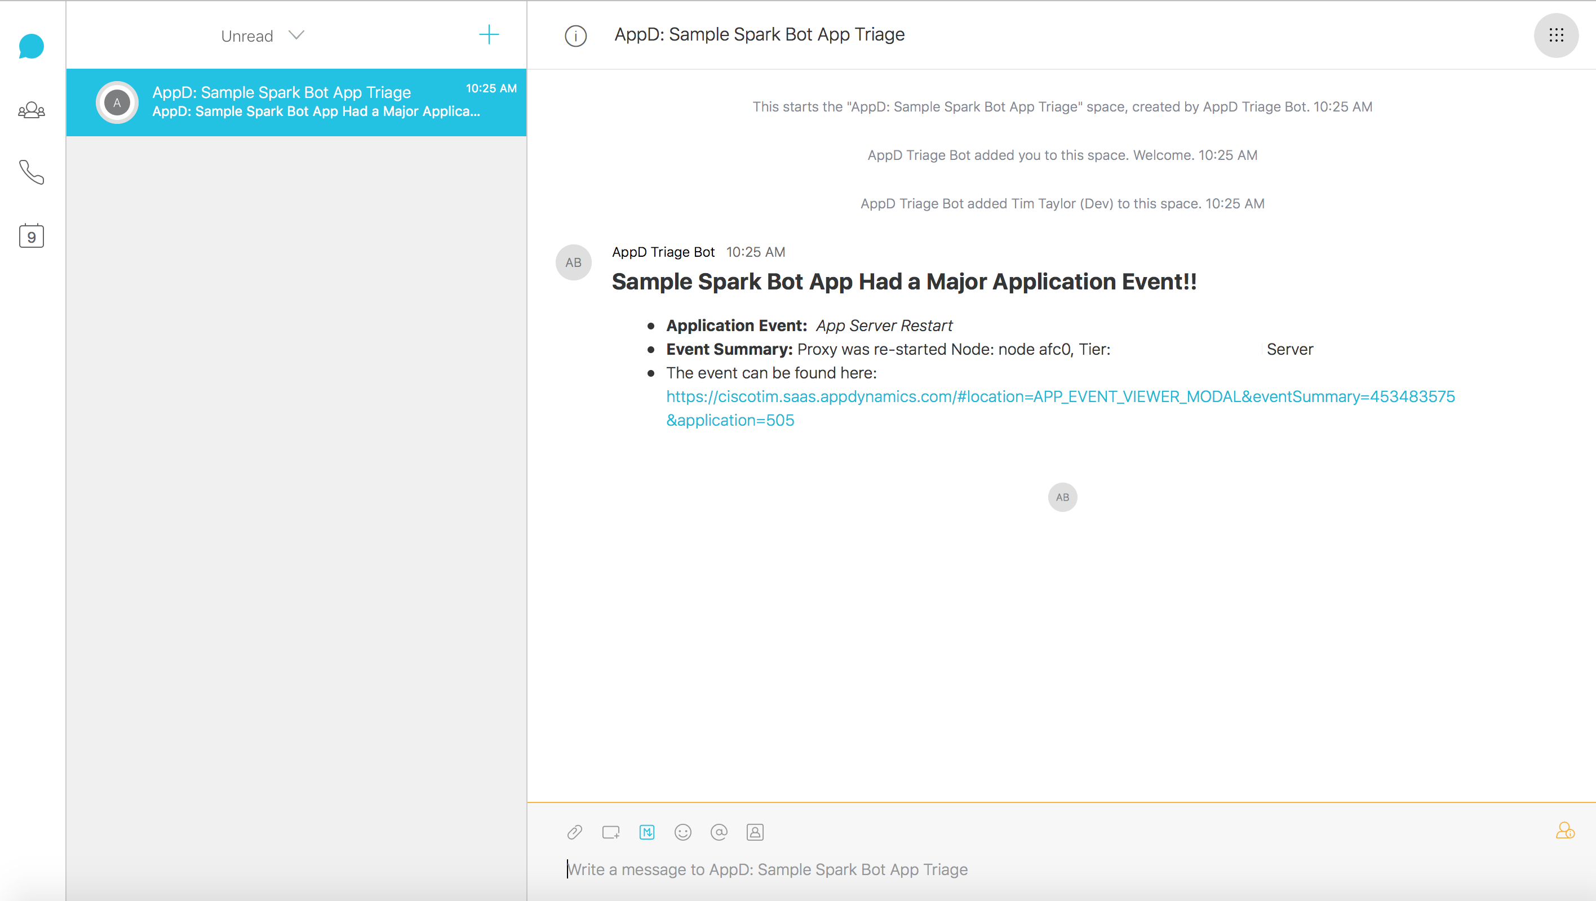Click the contact card icon in composer
The image size is (1596, 901).
pyautogui.click(x=754, y=832)
